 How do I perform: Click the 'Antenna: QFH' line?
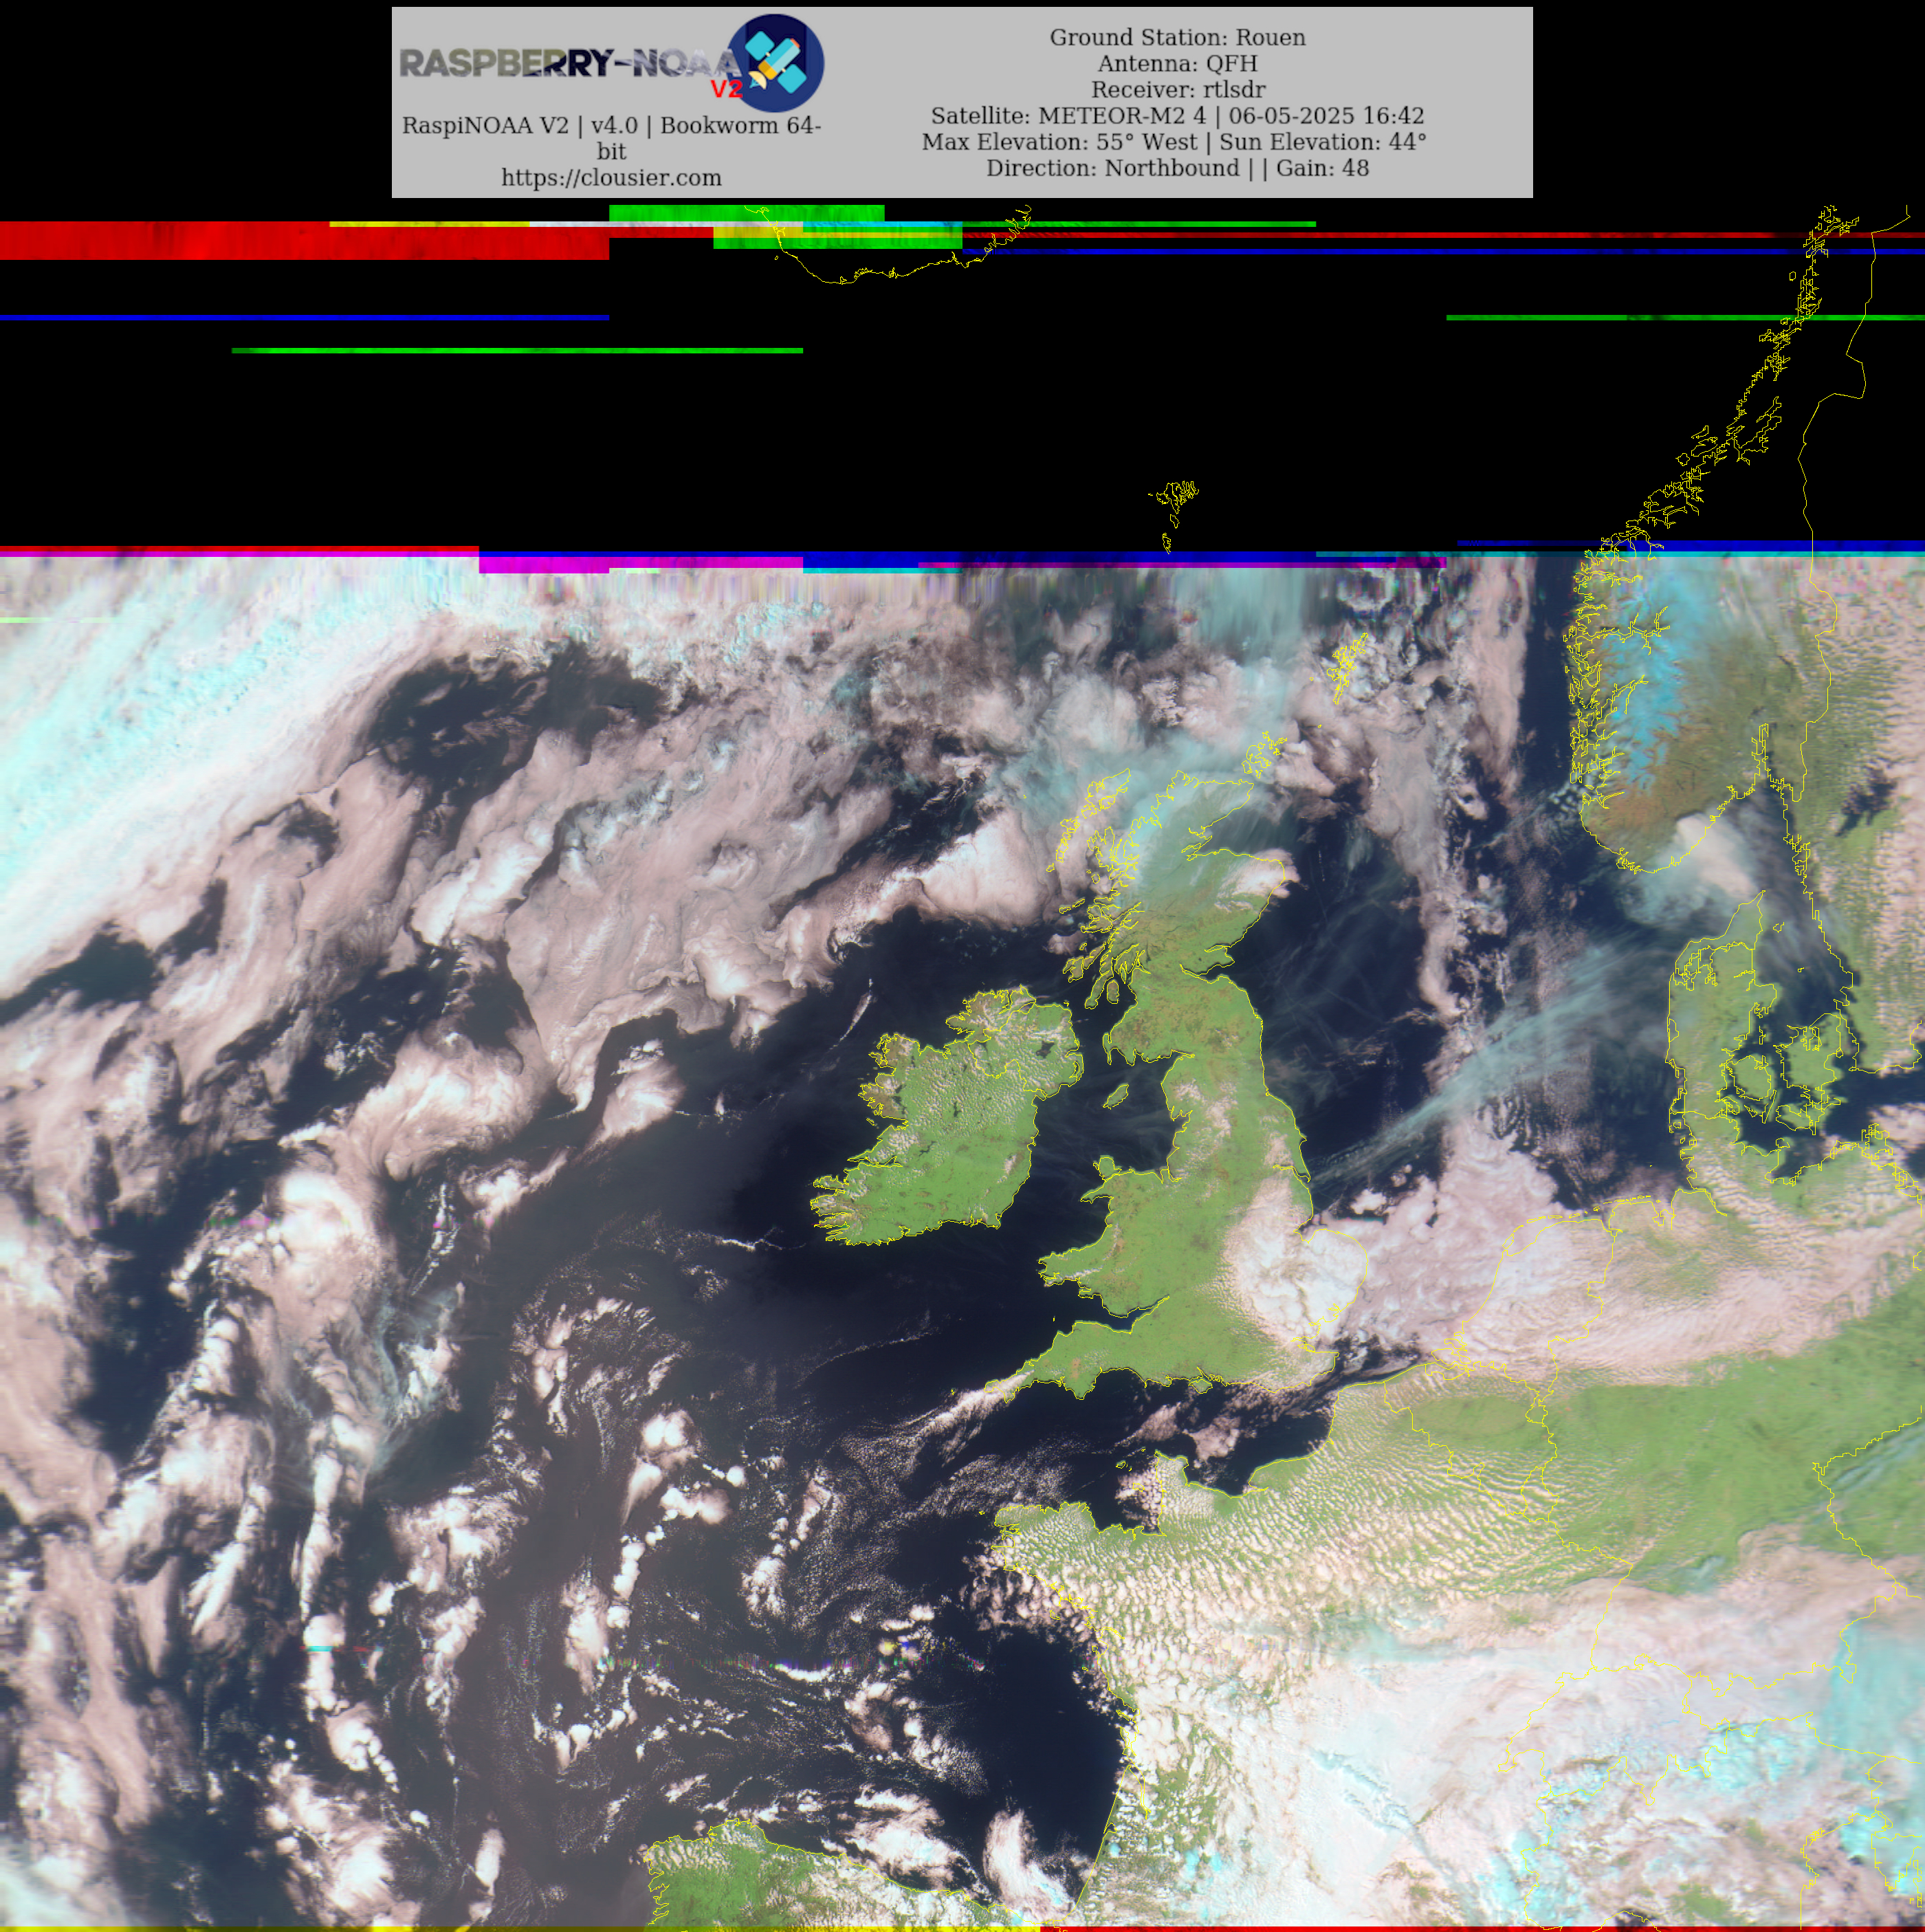tap(1177, 63)
